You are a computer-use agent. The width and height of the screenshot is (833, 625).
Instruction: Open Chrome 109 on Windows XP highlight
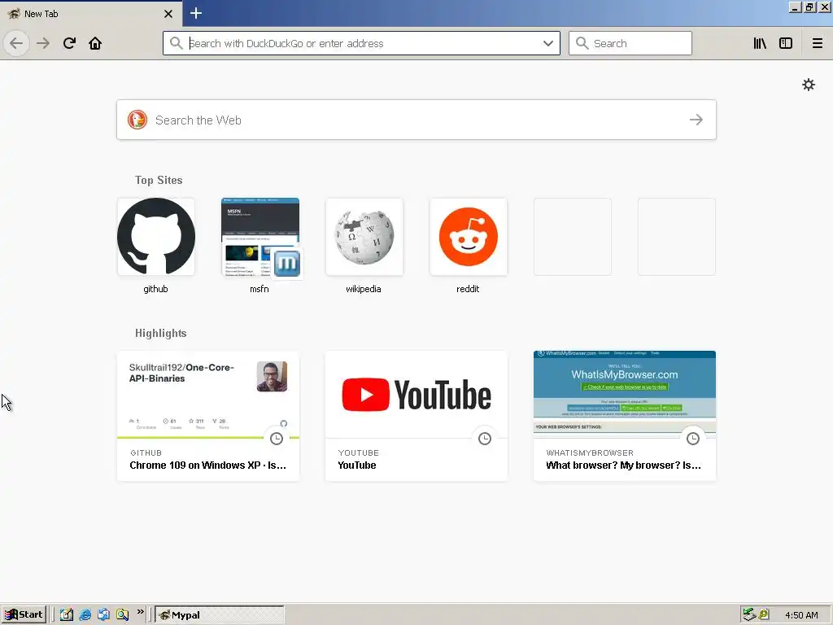(208, 416)
